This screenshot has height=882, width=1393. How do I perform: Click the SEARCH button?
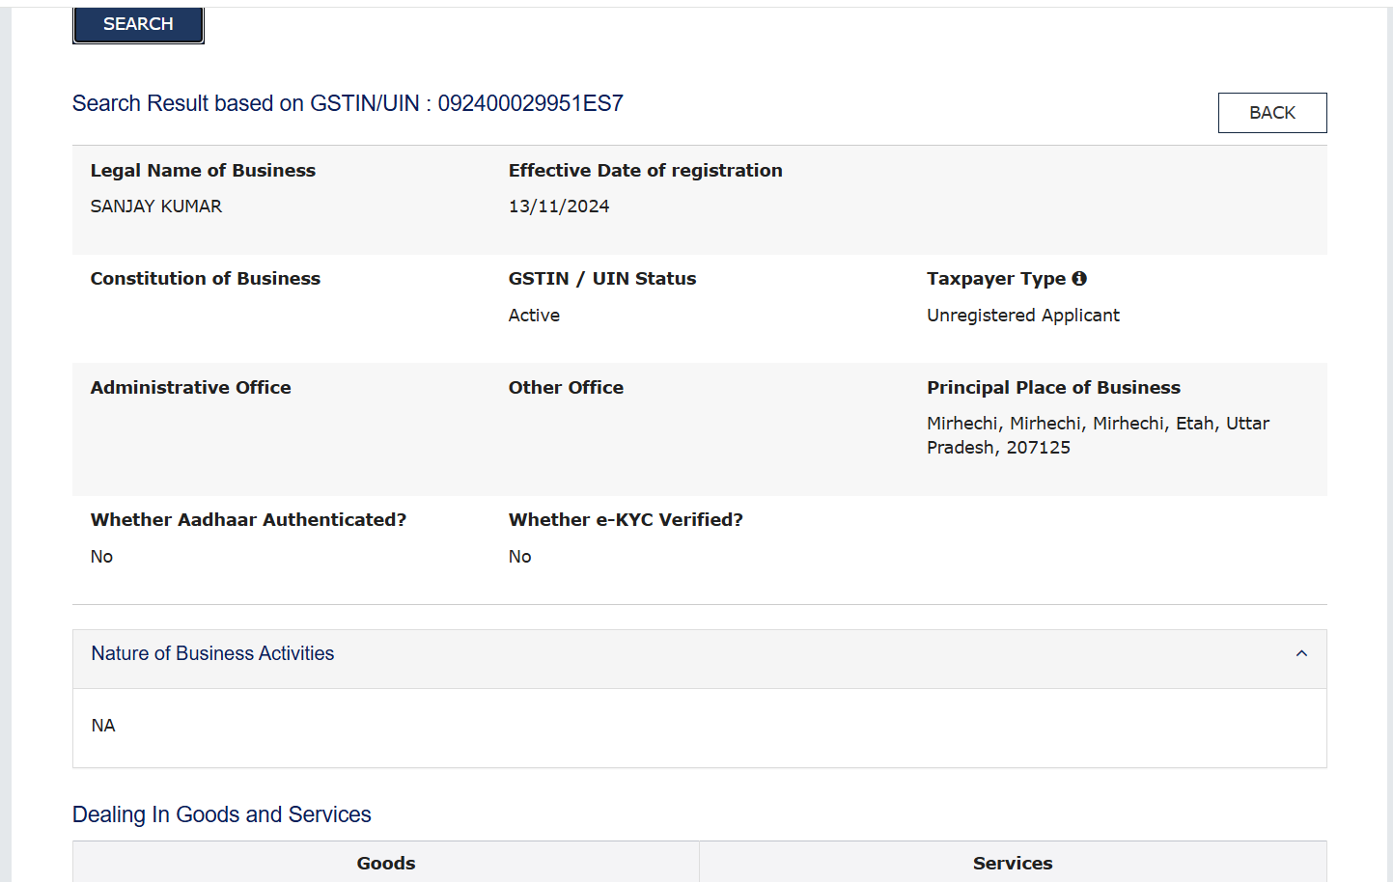click(x=138, y=24)
